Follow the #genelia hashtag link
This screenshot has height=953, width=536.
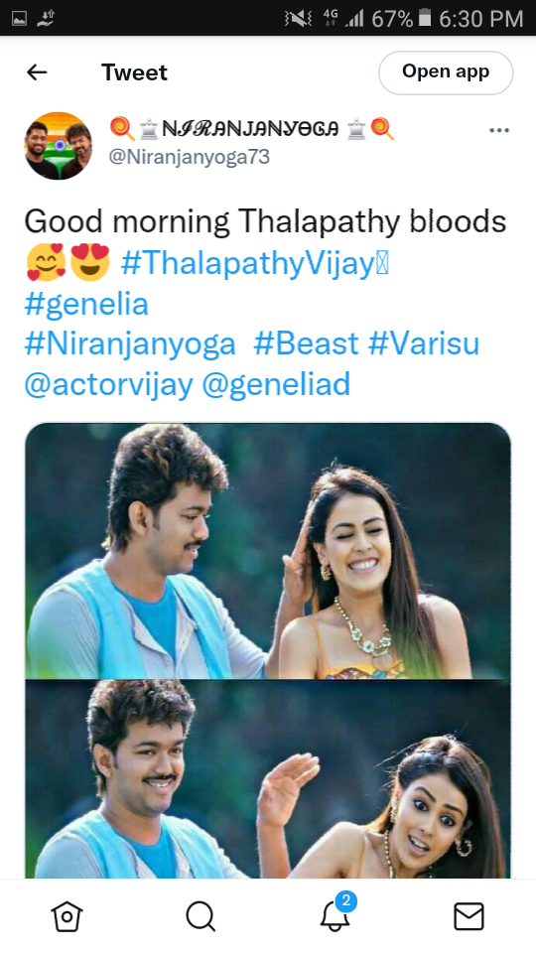tap(86, 304)
